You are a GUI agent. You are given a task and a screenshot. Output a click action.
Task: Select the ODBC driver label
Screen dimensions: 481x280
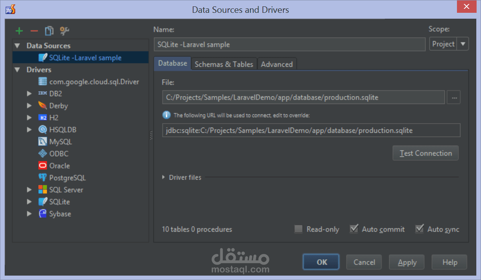tap(59, 154)
